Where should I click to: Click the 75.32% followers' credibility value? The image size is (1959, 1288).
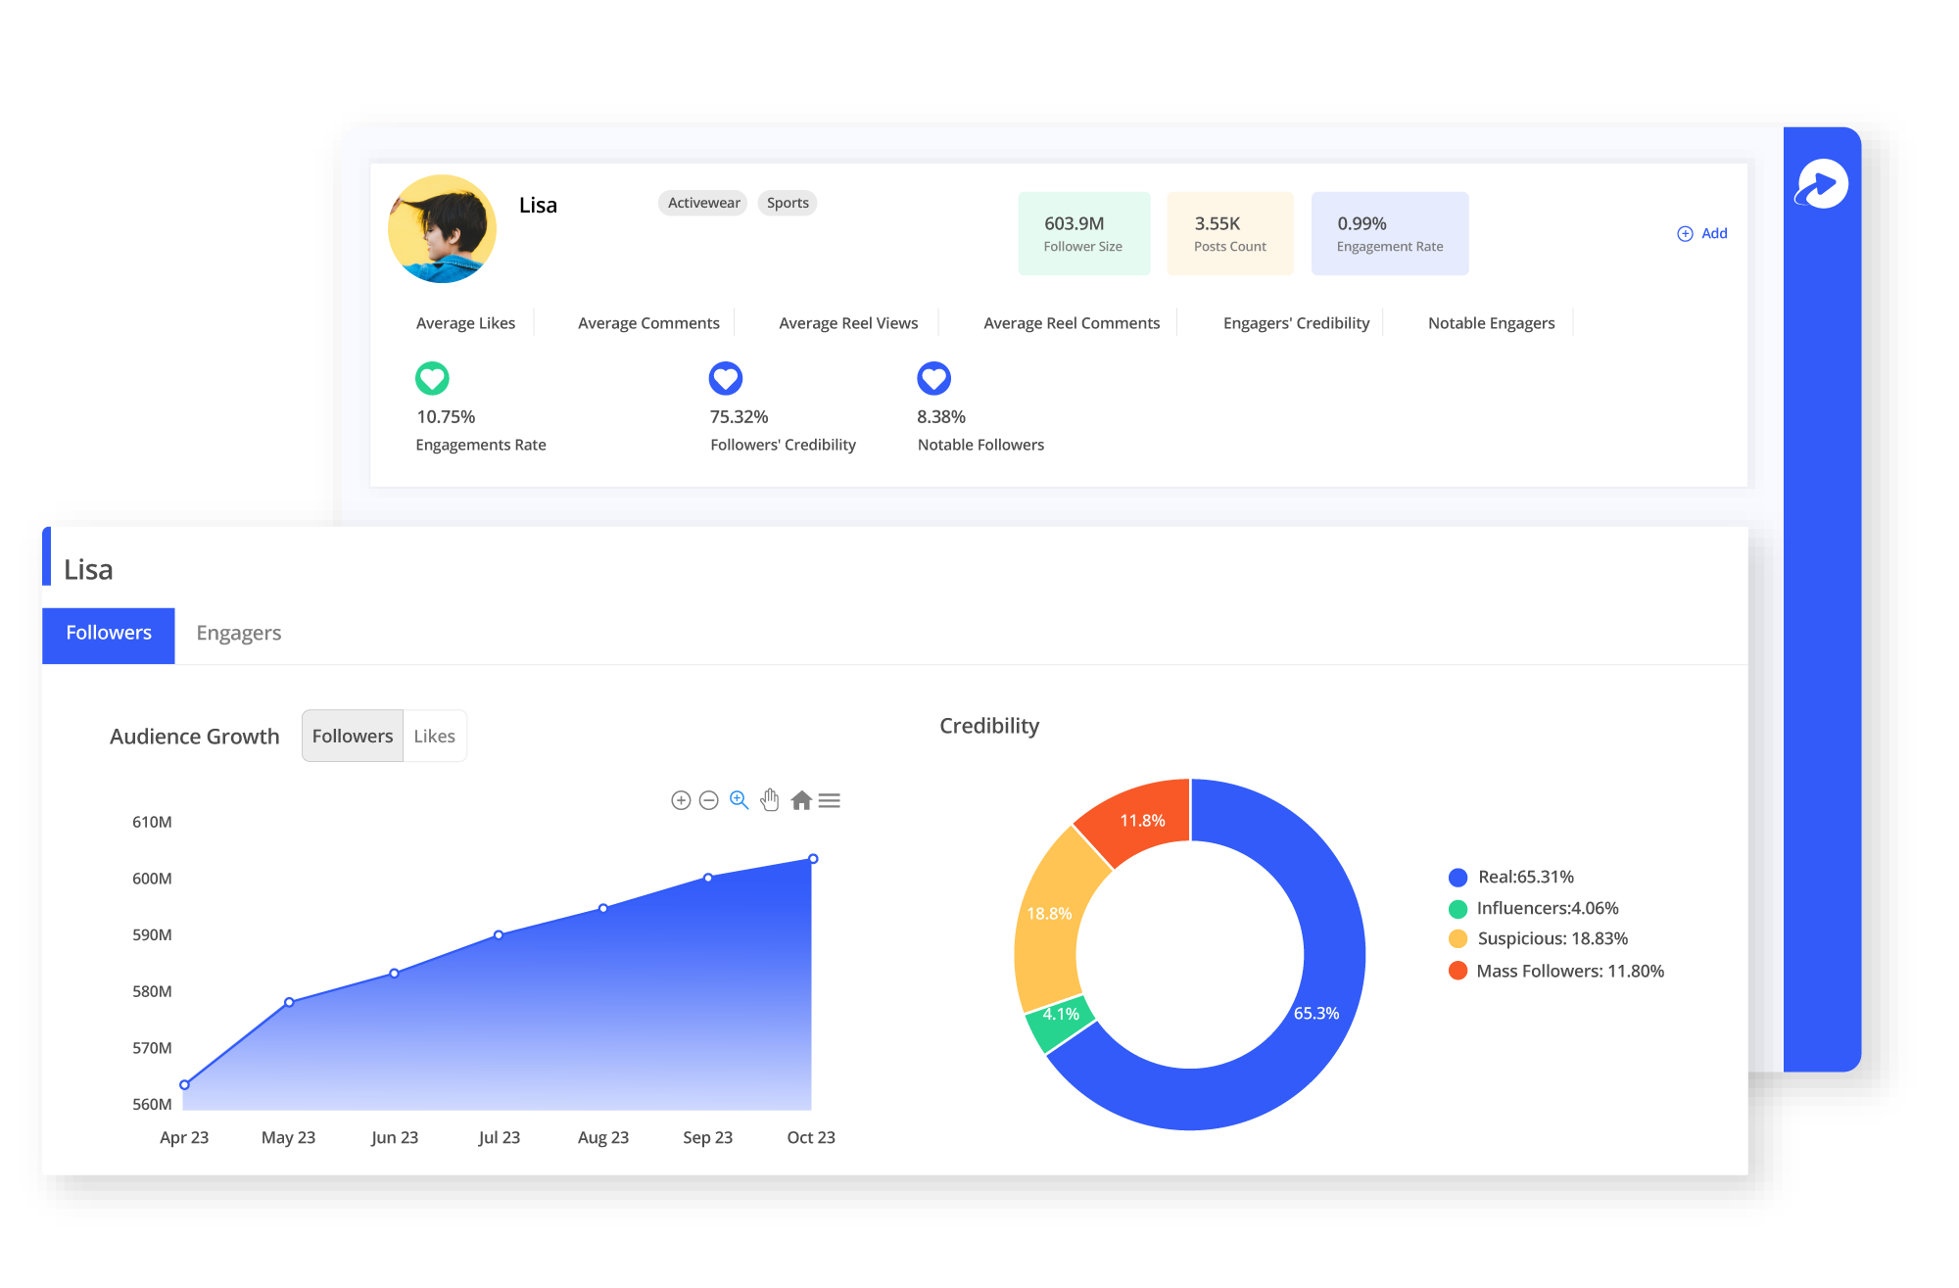pos(739,417)
